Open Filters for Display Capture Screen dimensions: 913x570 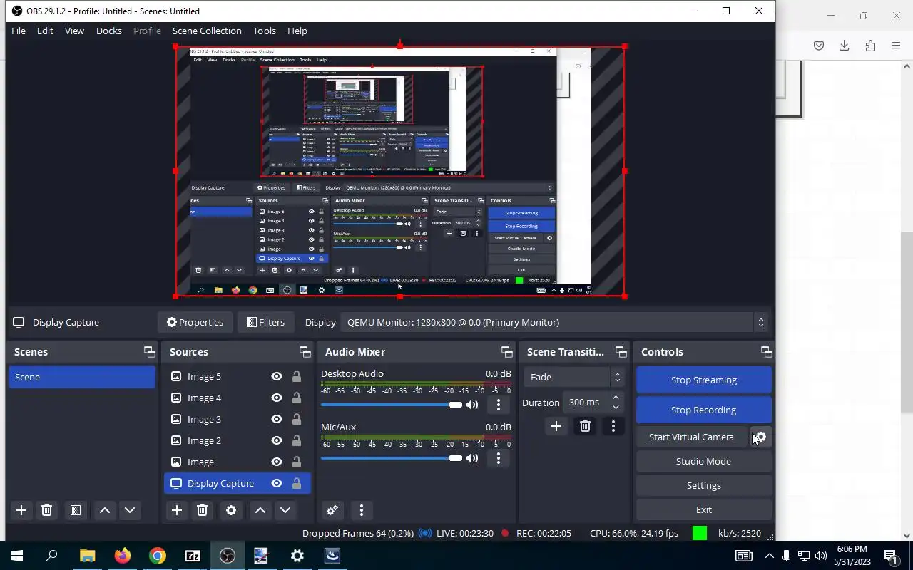[265, 322]
